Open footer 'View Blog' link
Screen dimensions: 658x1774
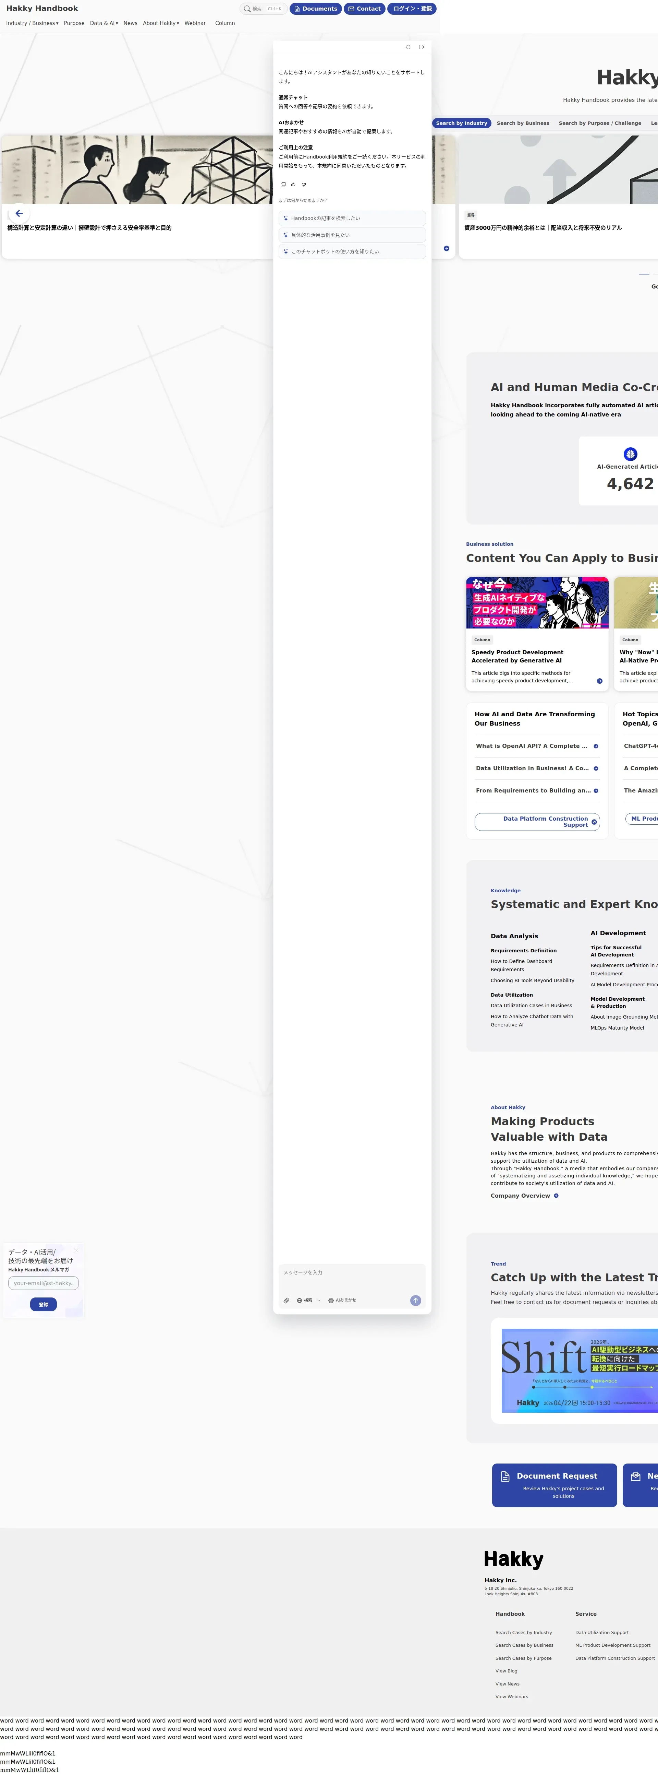[x=507, y=1671]
